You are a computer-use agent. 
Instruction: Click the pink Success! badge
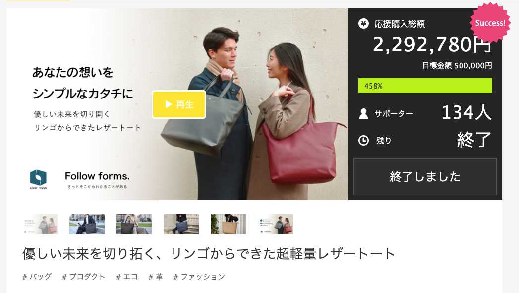point(490,23)
